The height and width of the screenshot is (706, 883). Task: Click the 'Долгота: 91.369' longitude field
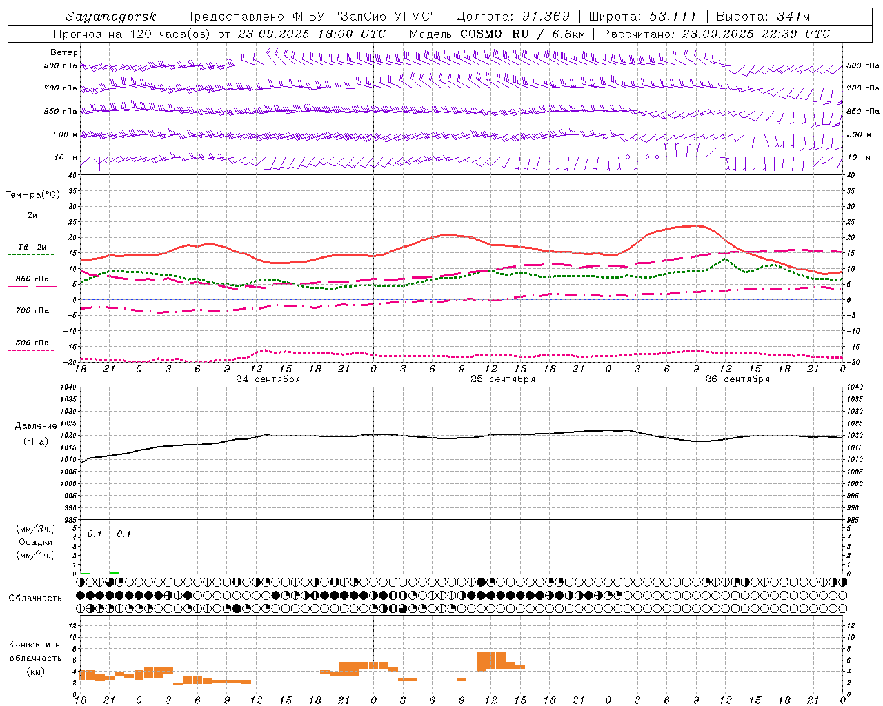click(x=513, y=17)
